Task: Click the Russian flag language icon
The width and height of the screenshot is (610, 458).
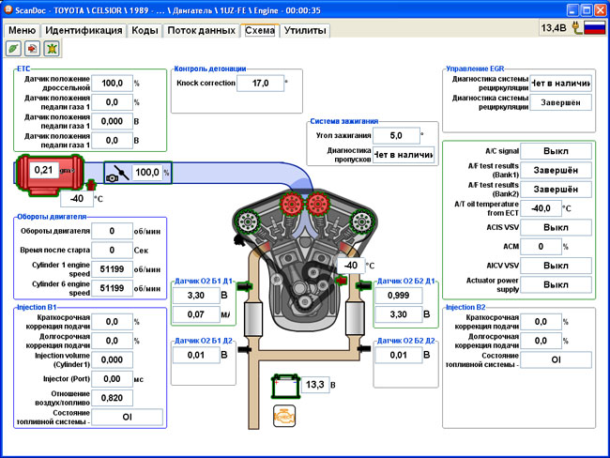Action: (594, 29)
